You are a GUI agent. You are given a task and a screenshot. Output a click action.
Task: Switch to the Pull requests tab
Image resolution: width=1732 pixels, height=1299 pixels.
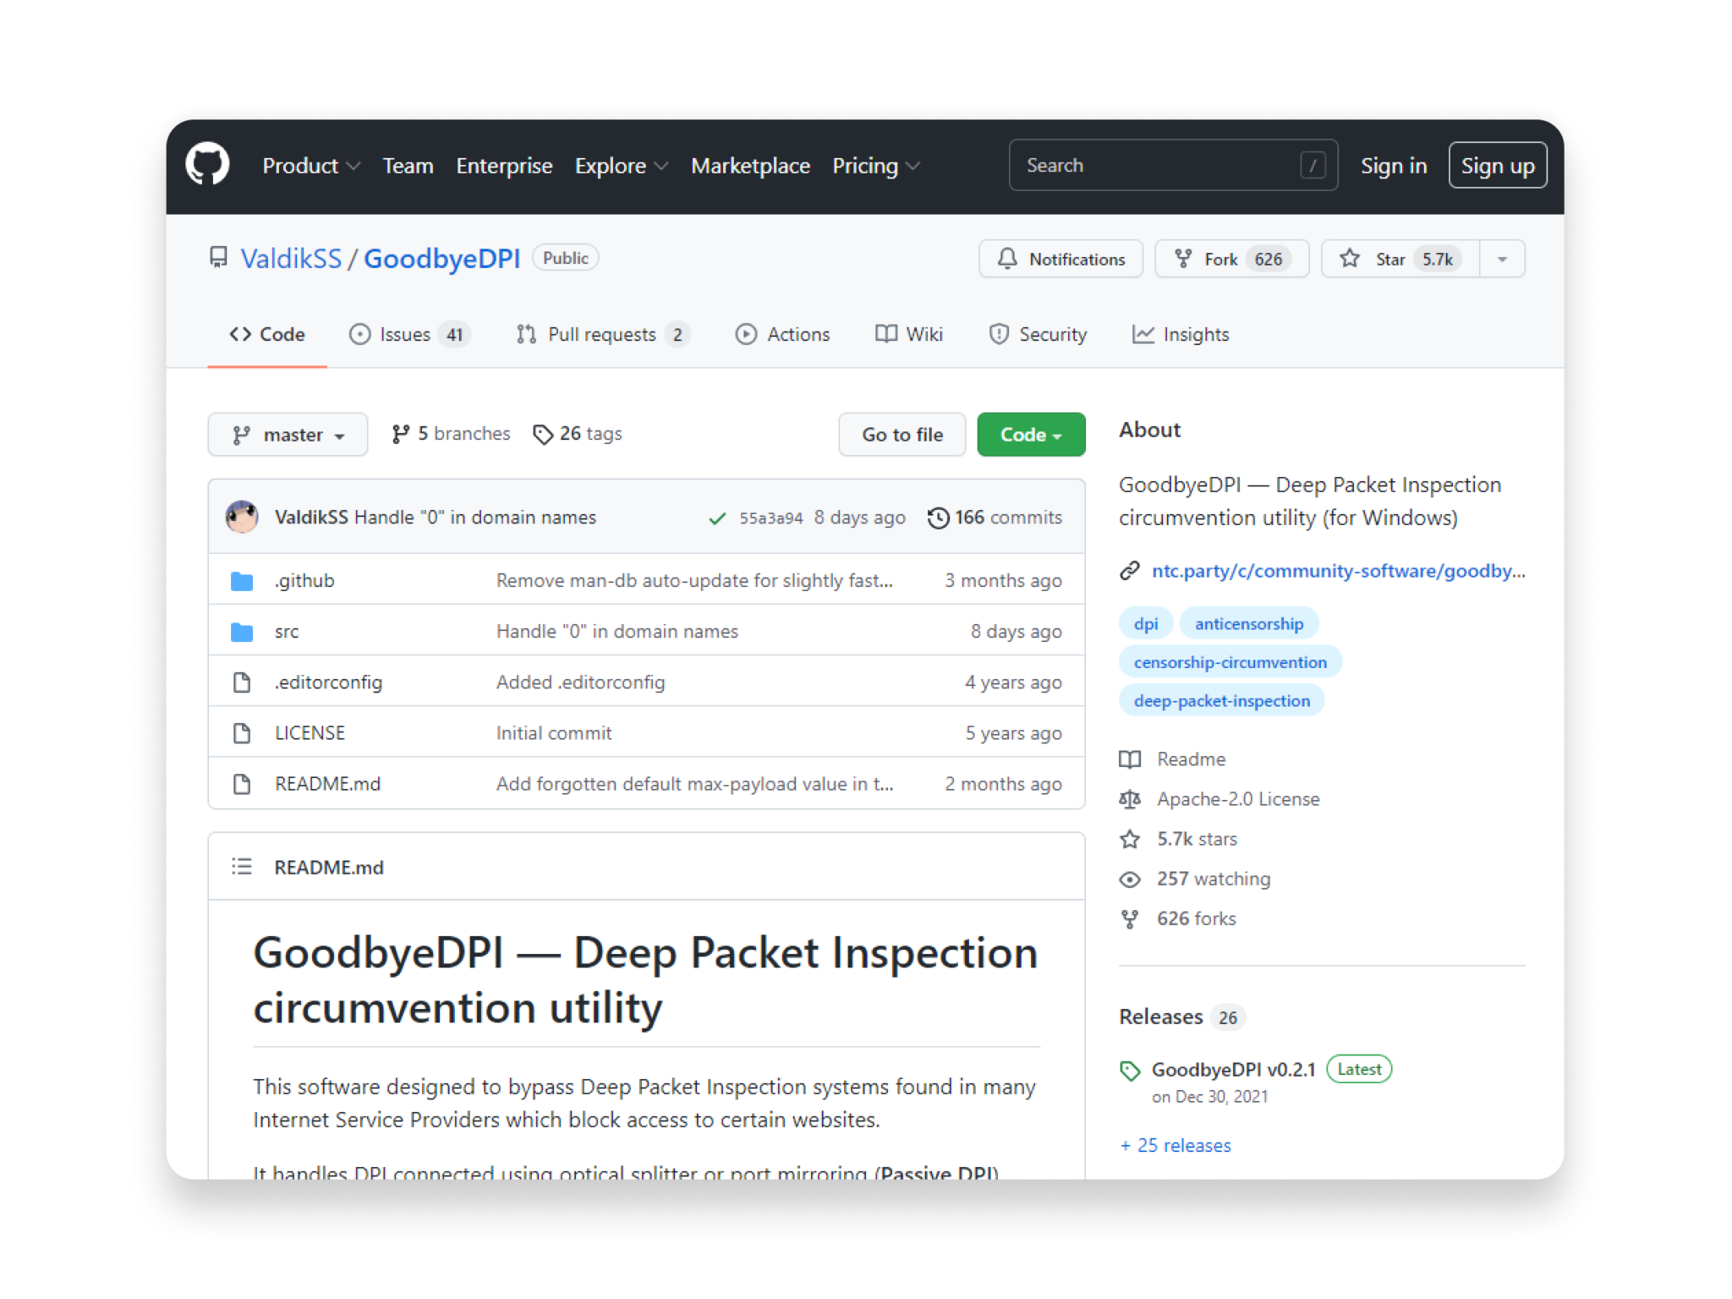pos(603,334)
